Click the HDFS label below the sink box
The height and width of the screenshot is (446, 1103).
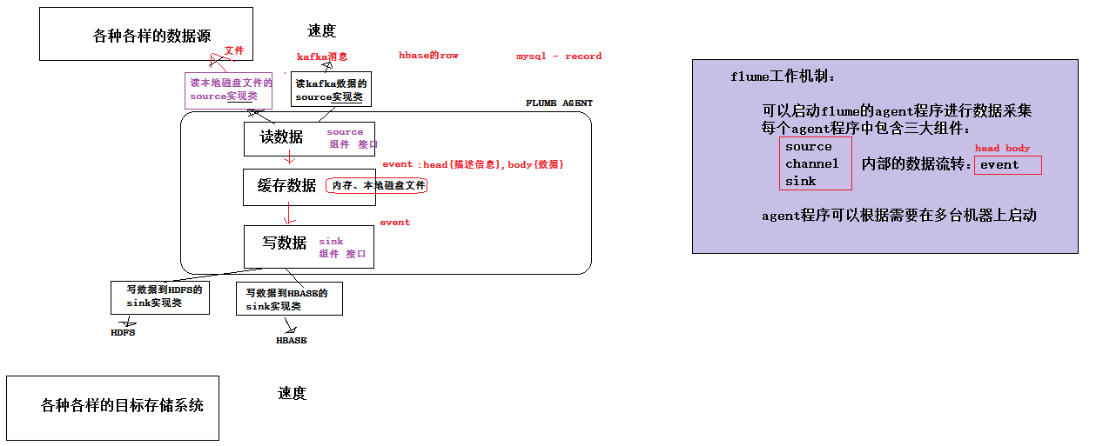(123, 333)
